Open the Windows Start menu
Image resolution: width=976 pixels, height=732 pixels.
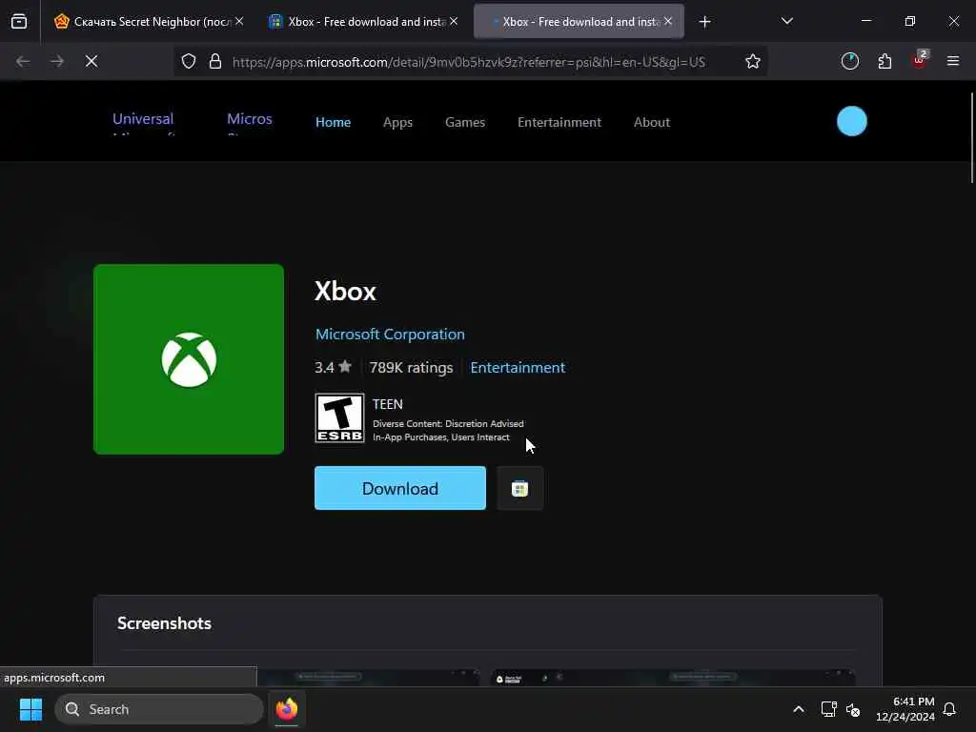coord(30,709)
